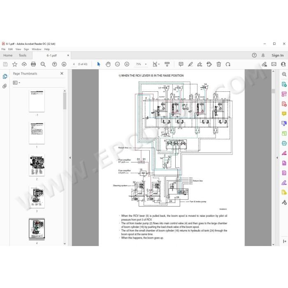Zoom out with the minus icon

pos(117,64)
